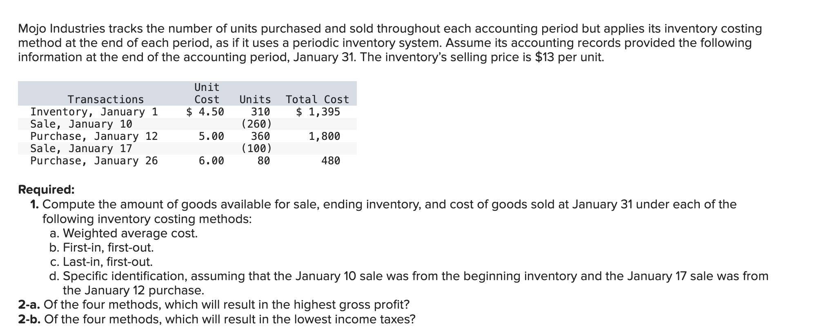Viewport: 819px width, 336px height.
Task: Click the 2-b lowest income taxes question
Action: click(x=217, y=319)
